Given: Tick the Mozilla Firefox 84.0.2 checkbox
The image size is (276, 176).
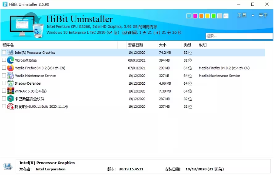Looking at the screenshot, I should point(4,68).
